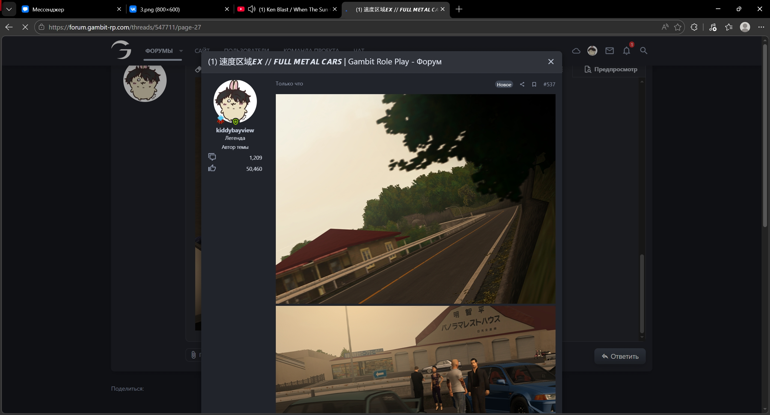Click the Ответить reply button
The width and height of the screenshot is (770, 415).
[x=620, y=356]
